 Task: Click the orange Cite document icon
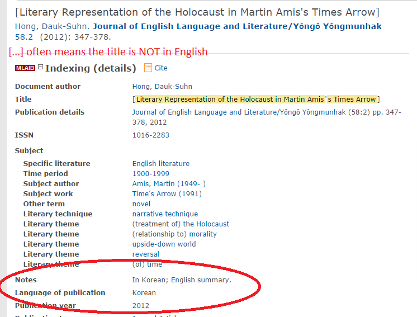click(148, 68)
